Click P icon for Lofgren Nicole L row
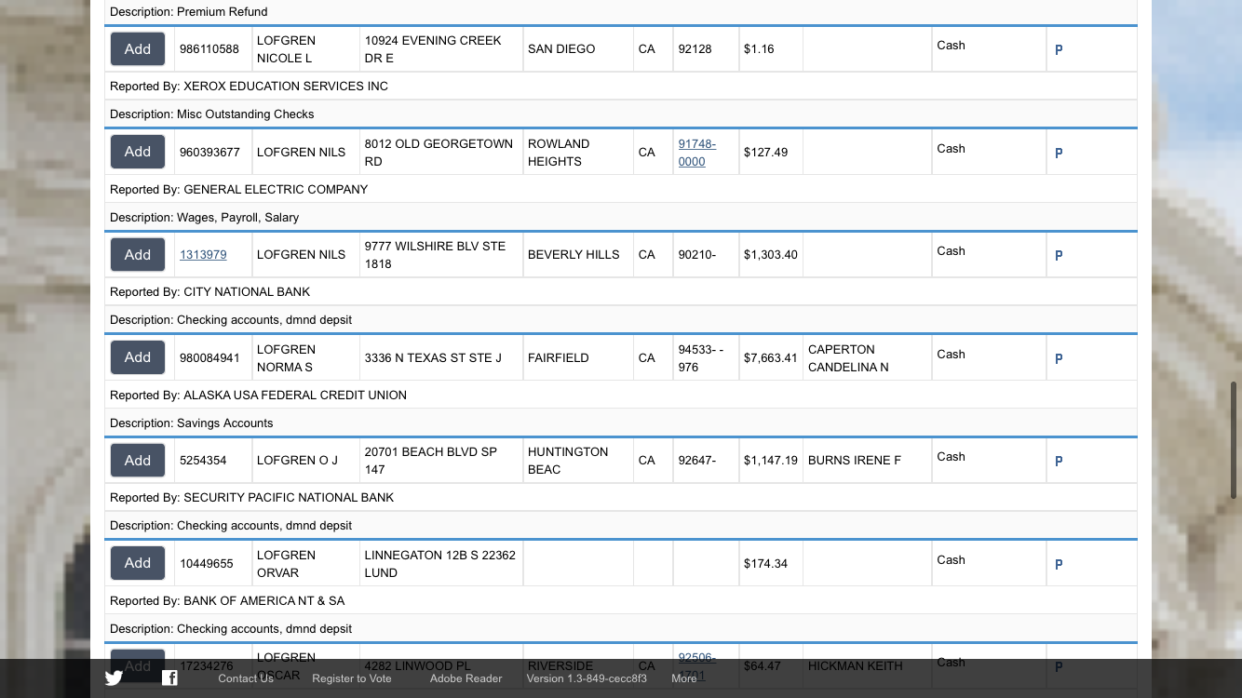The height and width of the screenshot is (698, 1242). click(1059, 50)
